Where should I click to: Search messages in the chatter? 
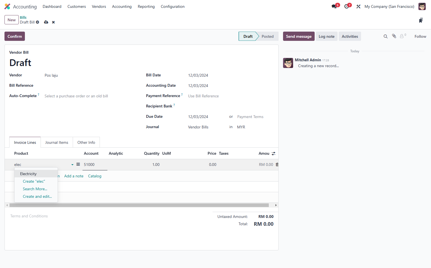click(x=385, y=36)
